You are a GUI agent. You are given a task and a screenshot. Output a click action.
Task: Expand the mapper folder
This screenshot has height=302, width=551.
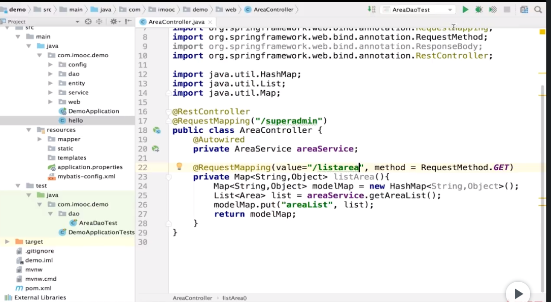[x=40, y=139]
